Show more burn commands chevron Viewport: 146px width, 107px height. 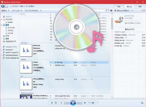pos(132,11)
